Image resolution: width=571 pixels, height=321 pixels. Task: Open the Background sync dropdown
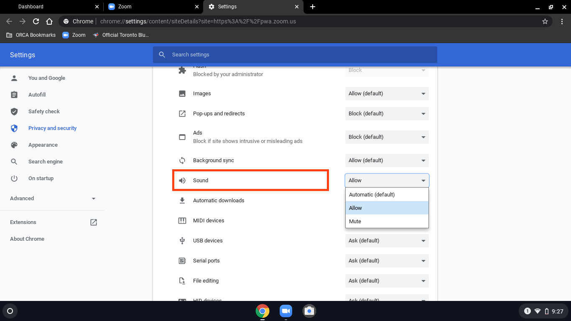click(x=387, y=160)
